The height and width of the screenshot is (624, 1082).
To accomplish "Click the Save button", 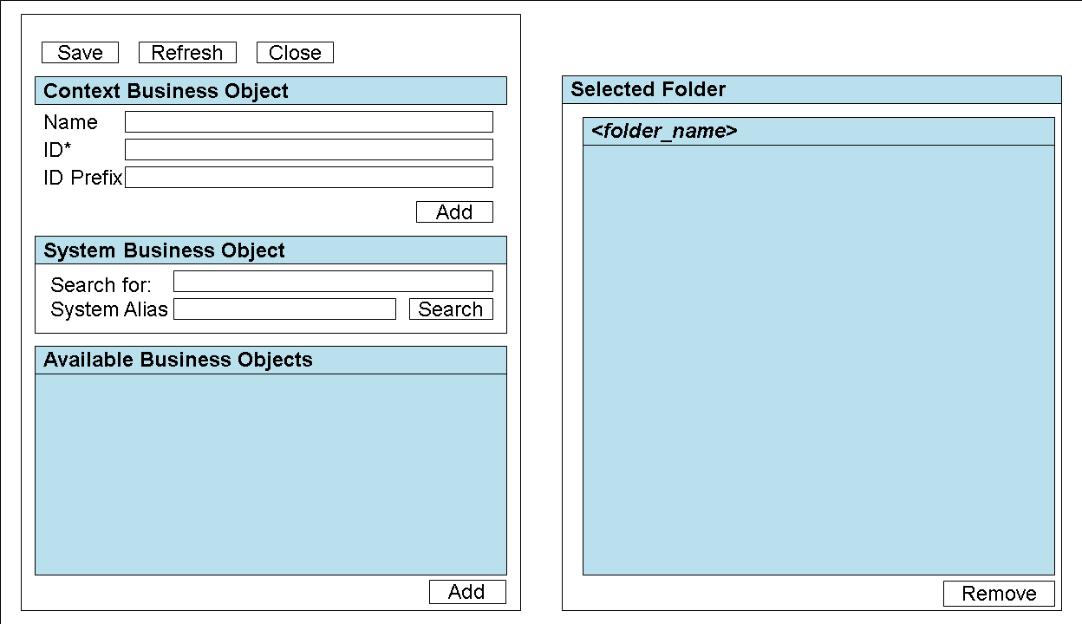I will pyautogui.click(x=80, y=53).
